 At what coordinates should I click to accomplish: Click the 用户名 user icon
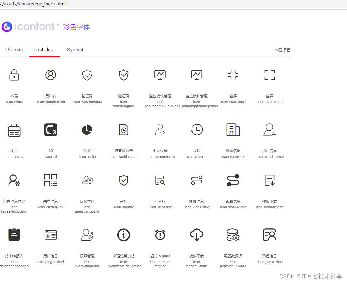[50, 75]
